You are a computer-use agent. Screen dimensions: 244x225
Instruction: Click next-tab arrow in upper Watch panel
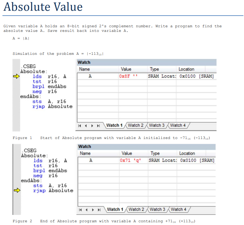pyautogui.click(x=92, y=126)
